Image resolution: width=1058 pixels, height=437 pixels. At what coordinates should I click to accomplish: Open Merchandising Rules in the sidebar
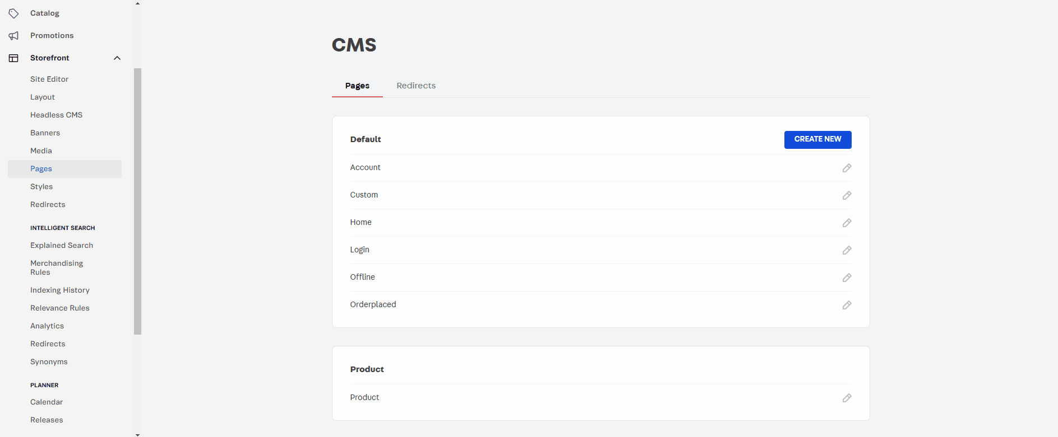57,267
